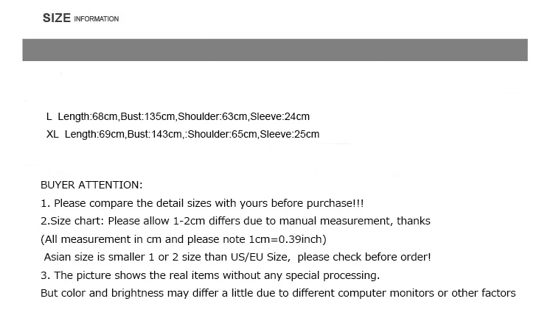This screenshot has width=553, height=318.
Task: Click the Asian size smaller warning line
Action: (237, 257)
